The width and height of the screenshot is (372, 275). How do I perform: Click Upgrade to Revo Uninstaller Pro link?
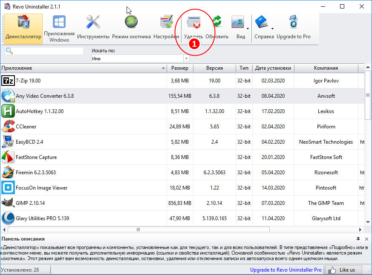(286, 270)
